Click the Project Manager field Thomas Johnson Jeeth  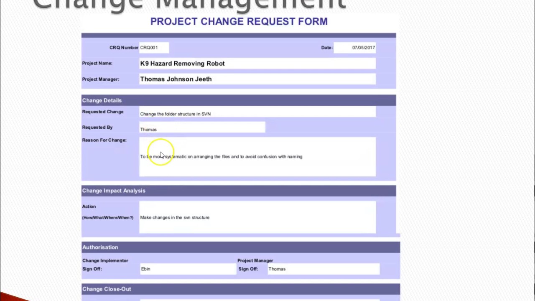point(257,79)
